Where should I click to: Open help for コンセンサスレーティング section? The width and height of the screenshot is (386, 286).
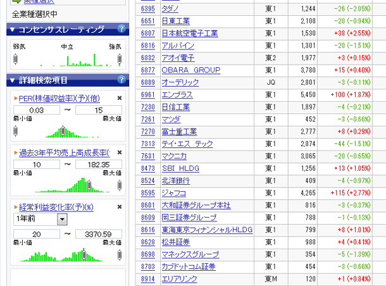[x=121, y=29]
